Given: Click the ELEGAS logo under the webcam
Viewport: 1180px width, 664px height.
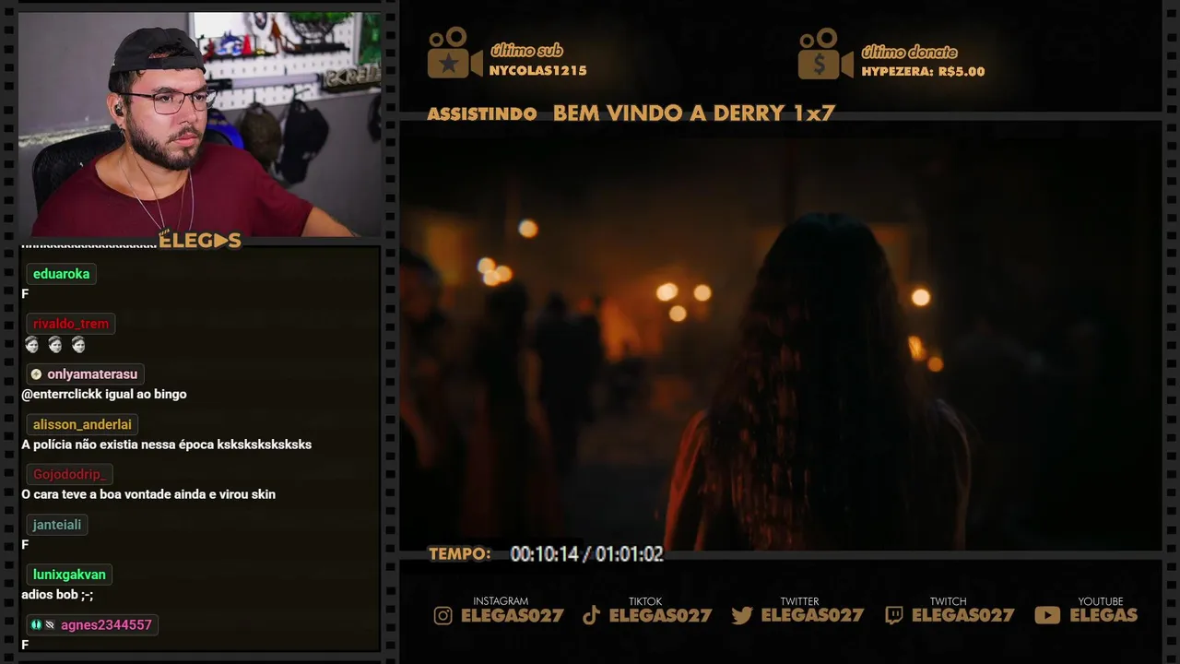Looking at the screenshot, I should coord(200,241).
